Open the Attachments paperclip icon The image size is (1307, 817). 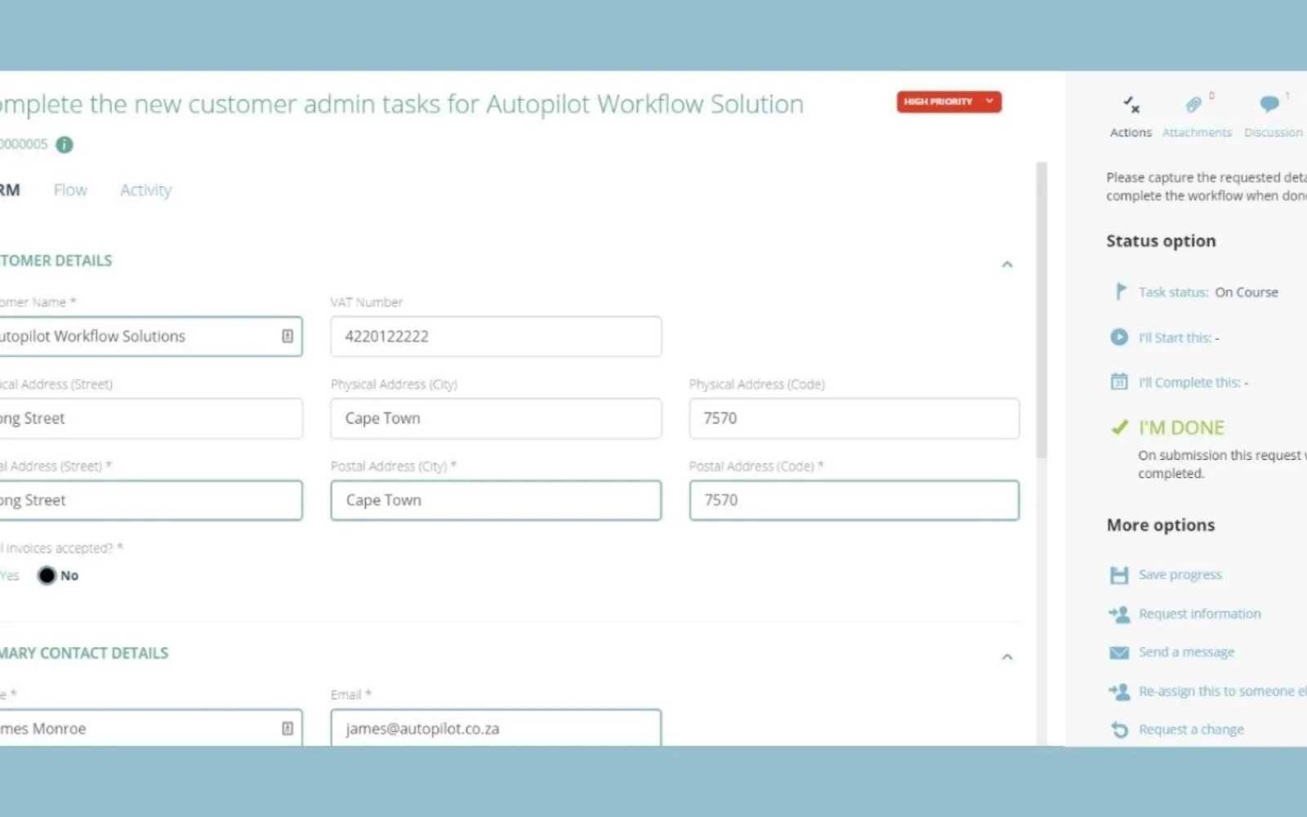click(x=1194, y=105)
